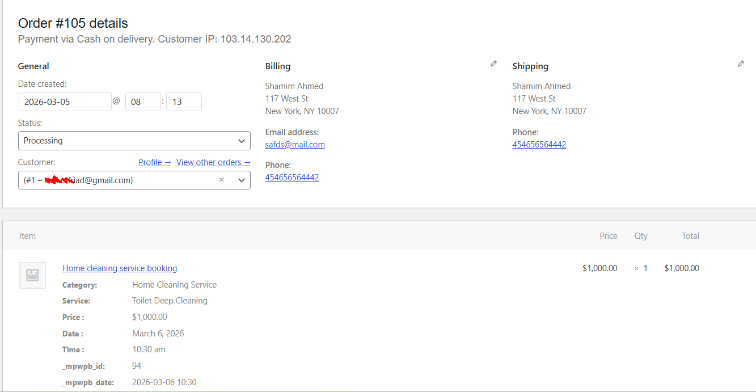Click the minute field showing 13

pos(183,102)
